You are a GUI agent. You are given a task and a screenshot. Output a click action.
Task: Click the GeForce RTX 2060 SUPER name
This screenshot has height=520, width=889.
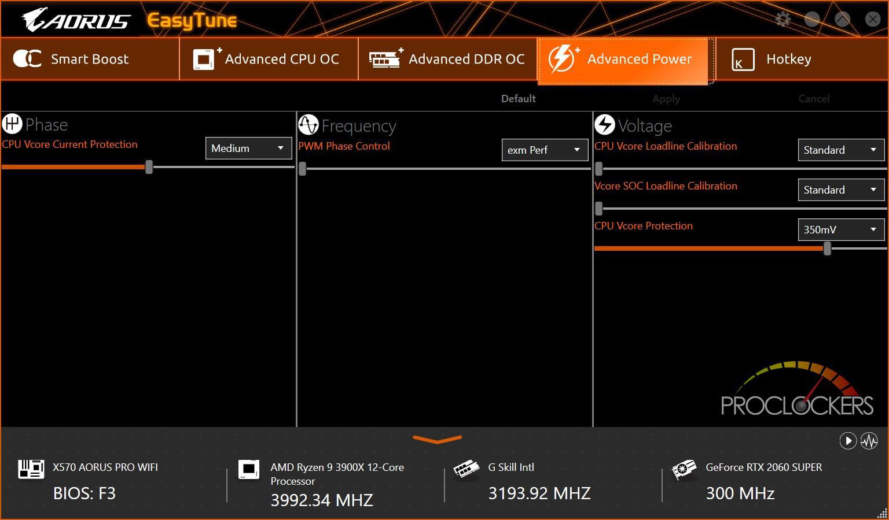(764, 467)
